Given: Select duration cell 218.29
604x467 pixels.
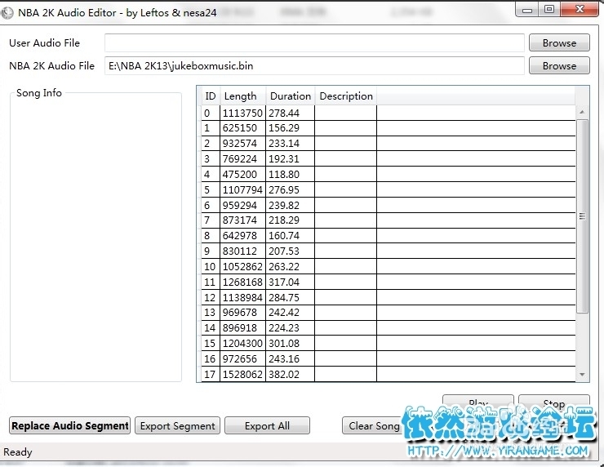Looking at the screenshot, I should coord(290,220).
